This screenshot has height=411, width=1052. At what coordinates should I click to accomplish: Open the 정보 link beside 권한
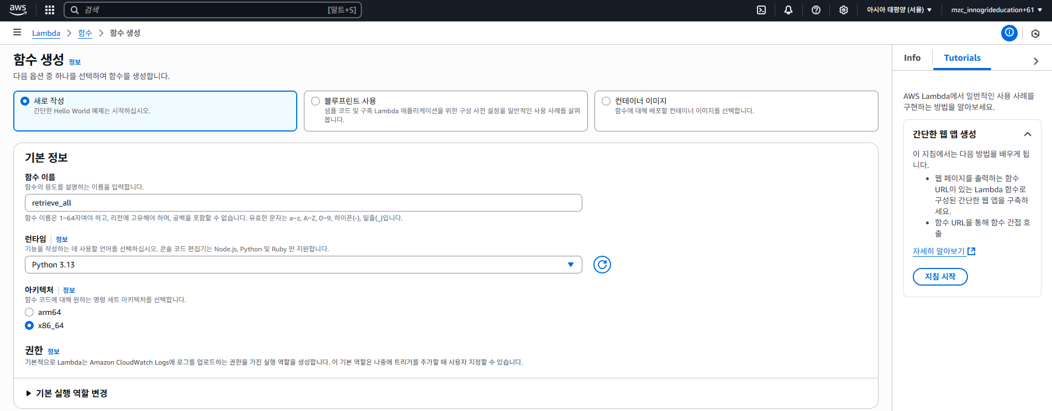pyautogui.click(x=54, y=351)
